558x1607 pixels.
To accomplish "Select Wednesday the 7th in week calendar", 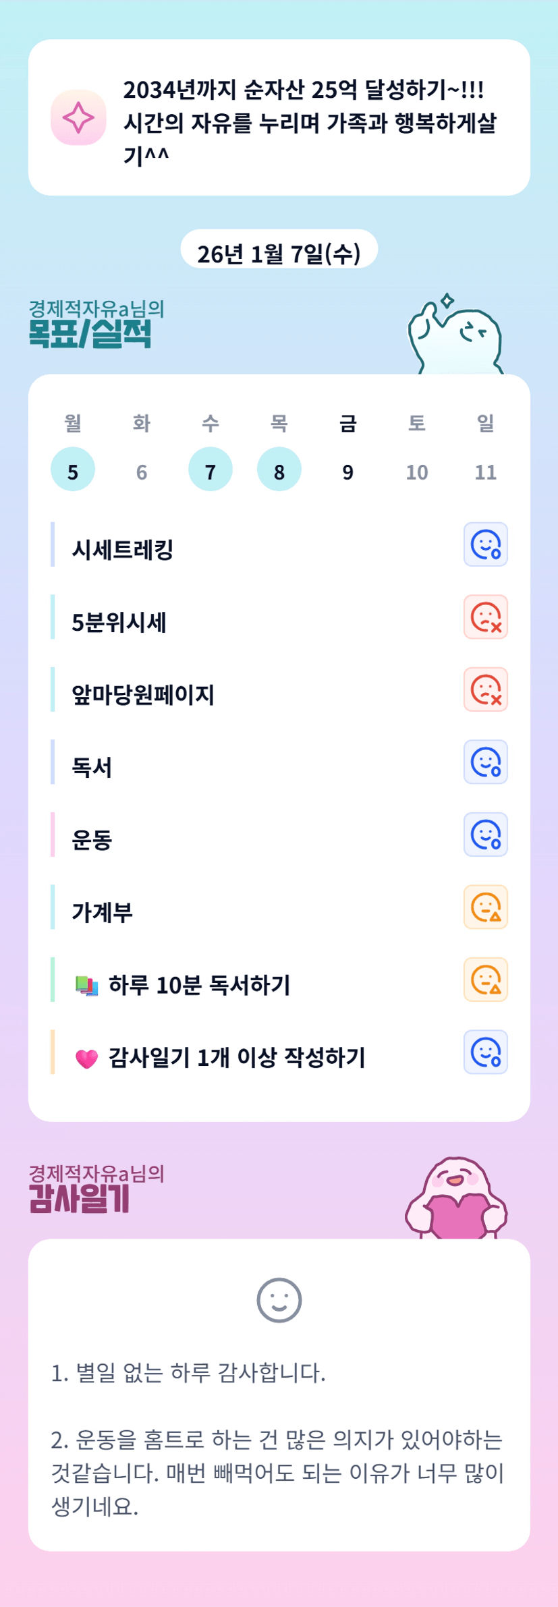I will pyautogui.click(x=211, y=470).
